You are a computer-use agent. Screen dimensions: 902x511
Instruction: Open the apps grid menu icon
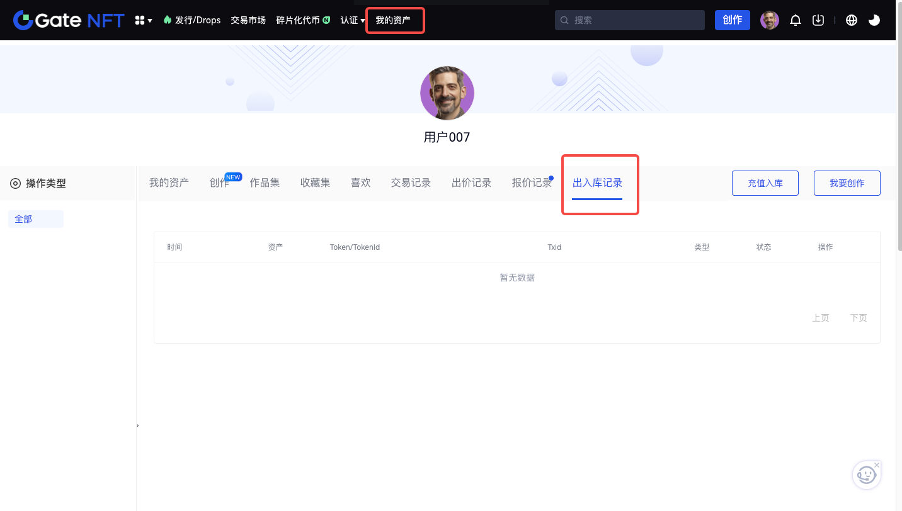point(143,20)
